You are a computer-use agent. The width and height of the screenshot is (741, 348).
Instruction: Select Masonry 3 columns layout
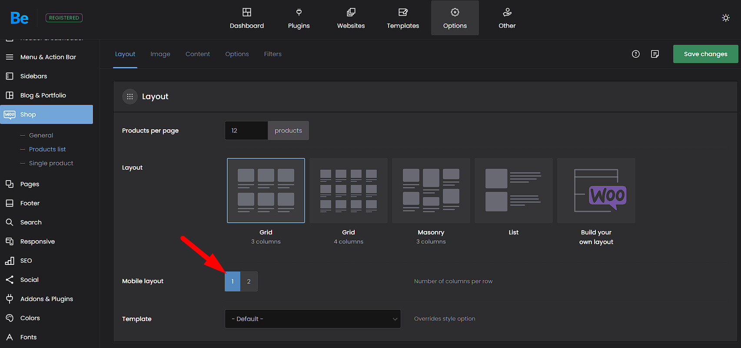[x=431, y=191]
